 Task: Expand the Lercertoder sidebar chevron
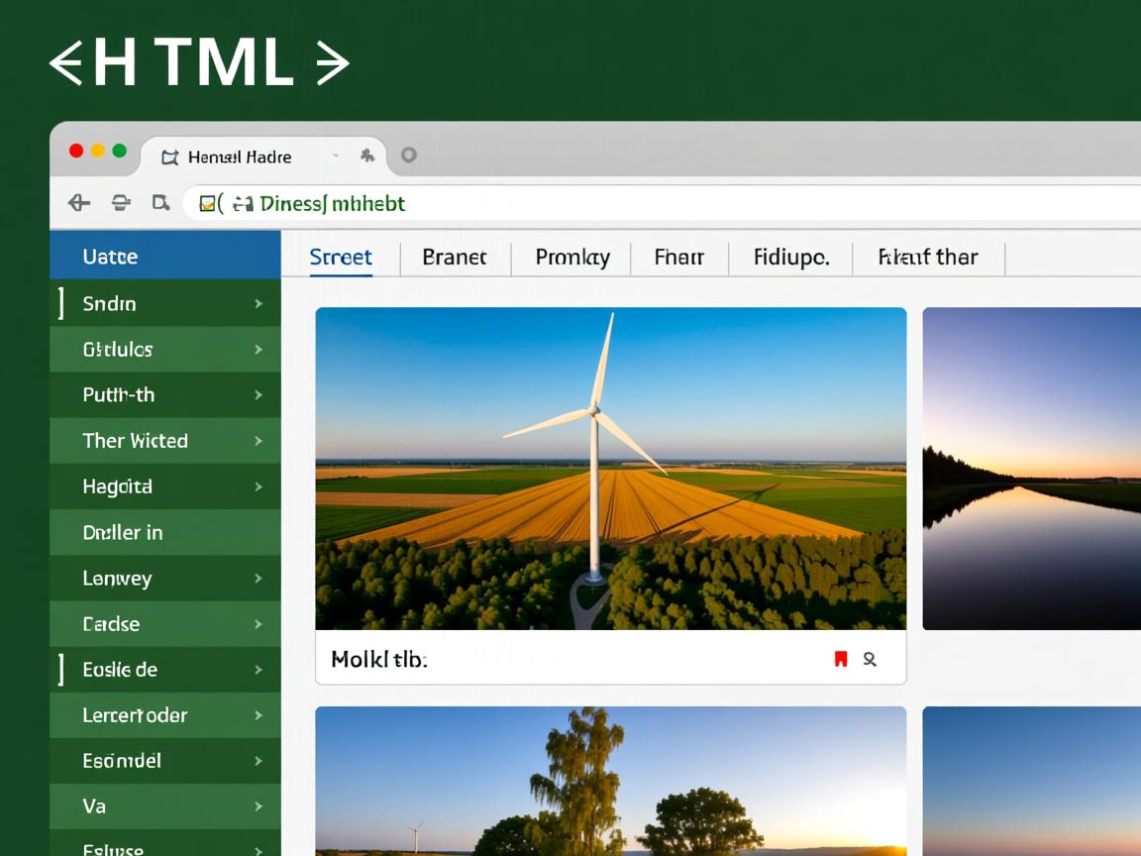(259, 715)
